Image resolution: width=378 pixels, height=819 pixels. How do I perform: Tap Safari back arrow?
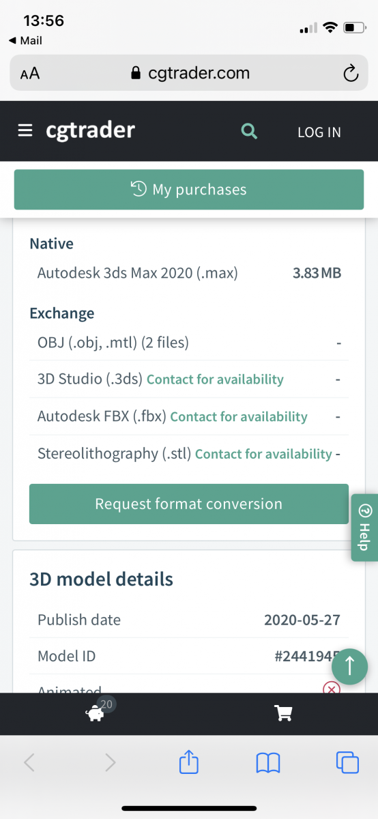[29, 762]
